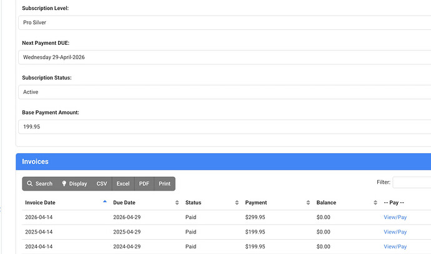
Task: Click the $199.95 payment in 2024 row
Action: coord(255,247)
